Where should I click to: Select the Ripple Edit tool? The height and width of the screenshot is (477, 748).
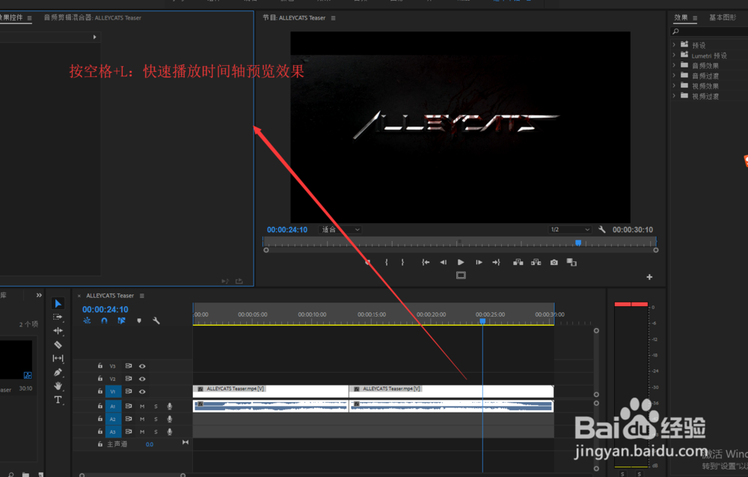[58, 330]
